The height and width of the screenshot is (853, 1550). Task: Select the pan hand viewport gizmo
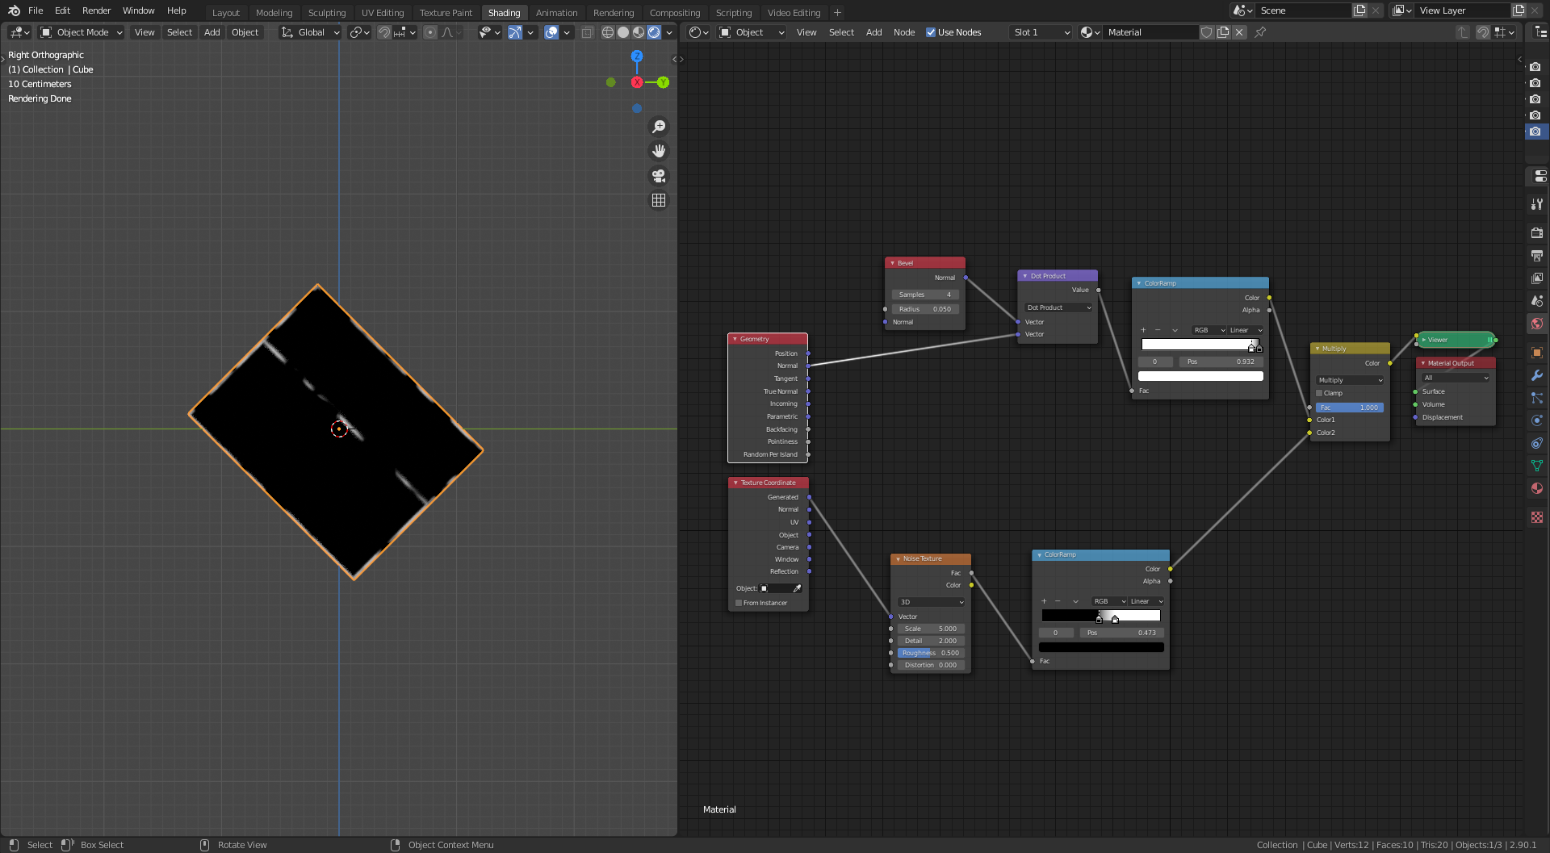point(659,151)
